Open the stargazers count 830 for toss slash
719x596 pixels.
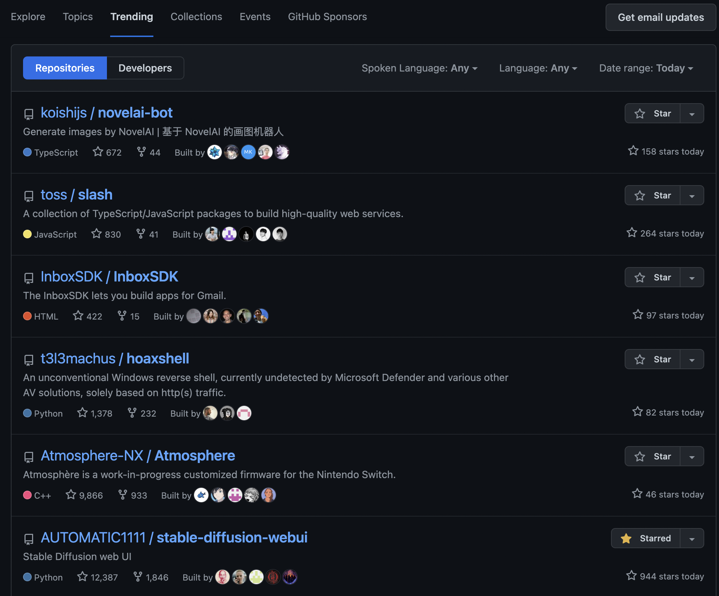[x=106, y=234]
